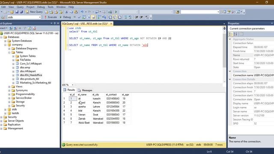
Task: Click the Debug button
Action: [65, 17]
